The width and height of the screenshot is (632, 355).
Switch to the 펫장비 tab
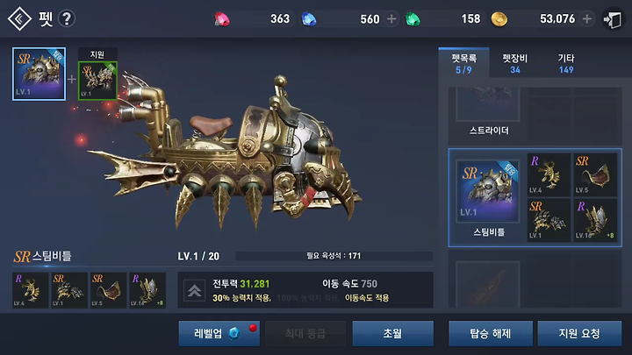click(x=514, y=63)
